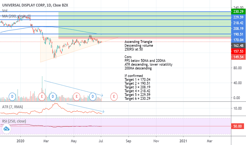Click the 2020 date label on time axis
Viewport: 246px width, 145px height.
20,141
